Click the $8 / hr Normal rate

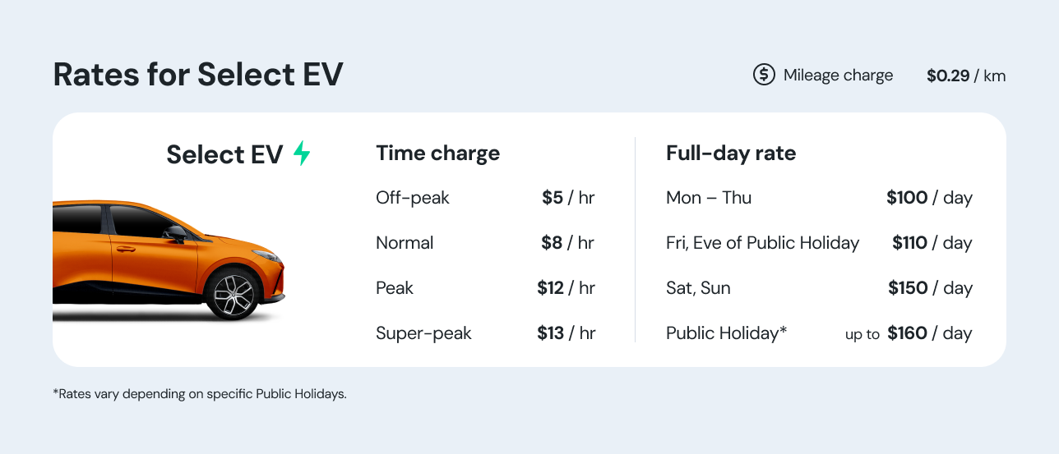[x=567, y=243]
